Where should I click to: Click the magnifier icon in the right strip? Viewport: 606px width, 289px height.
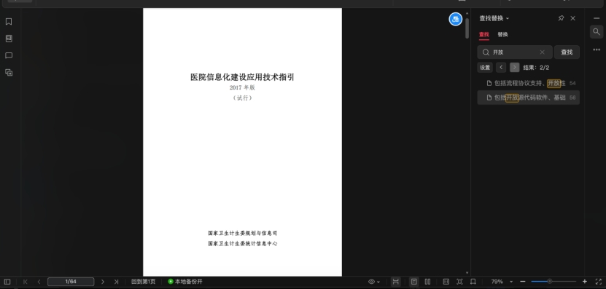click(x=597, y=31)
